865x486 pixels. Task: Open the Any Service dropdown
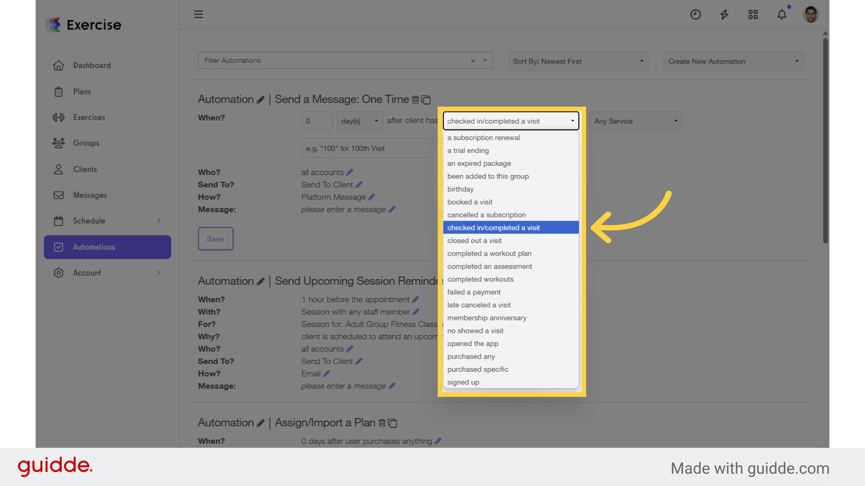point(635,121)
